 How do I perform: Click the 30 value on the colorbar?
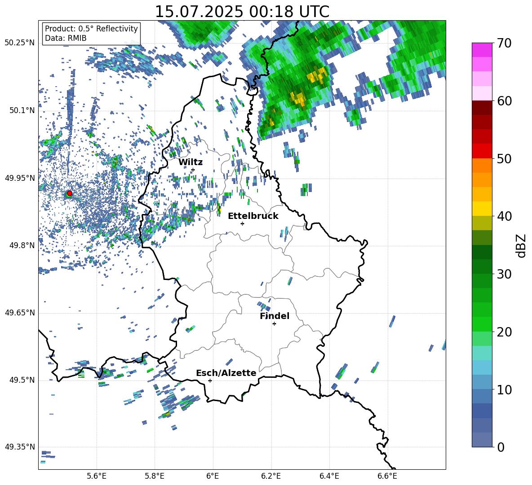504,274
